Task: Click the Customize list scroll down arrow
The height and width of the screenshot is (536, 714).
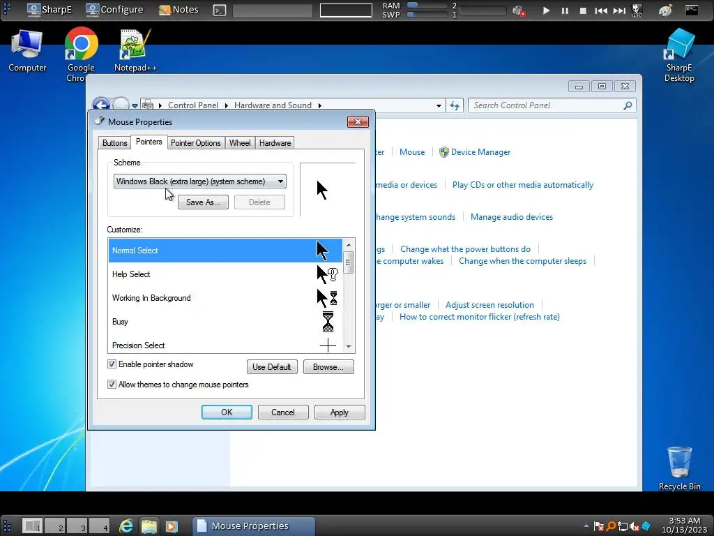Action: click(x=349, y=347)
